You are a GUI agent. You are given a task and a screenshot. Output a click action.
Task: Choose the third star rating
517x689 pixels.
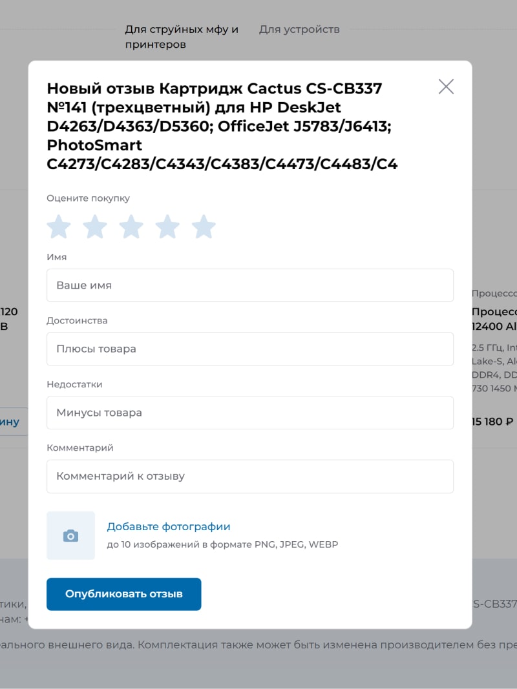click(131, 226)
